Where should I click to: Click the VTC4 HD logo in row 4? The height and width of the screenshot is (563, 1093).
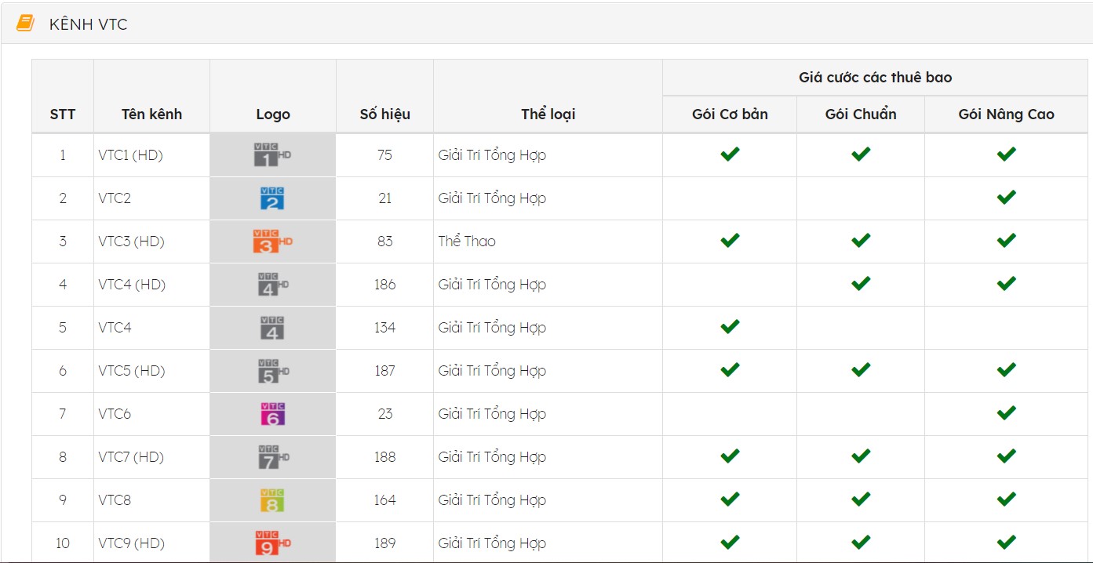273,285
